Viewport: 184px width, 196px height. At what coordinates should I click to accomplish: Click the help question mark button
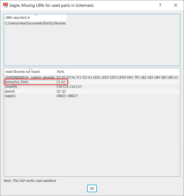click(x=160, y=5)
